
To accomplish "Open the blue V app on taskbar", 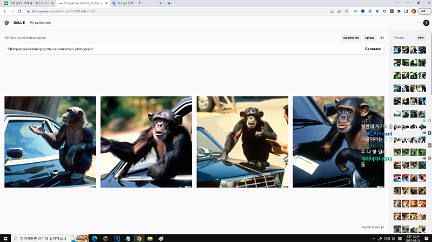I will tap(117, 238).
